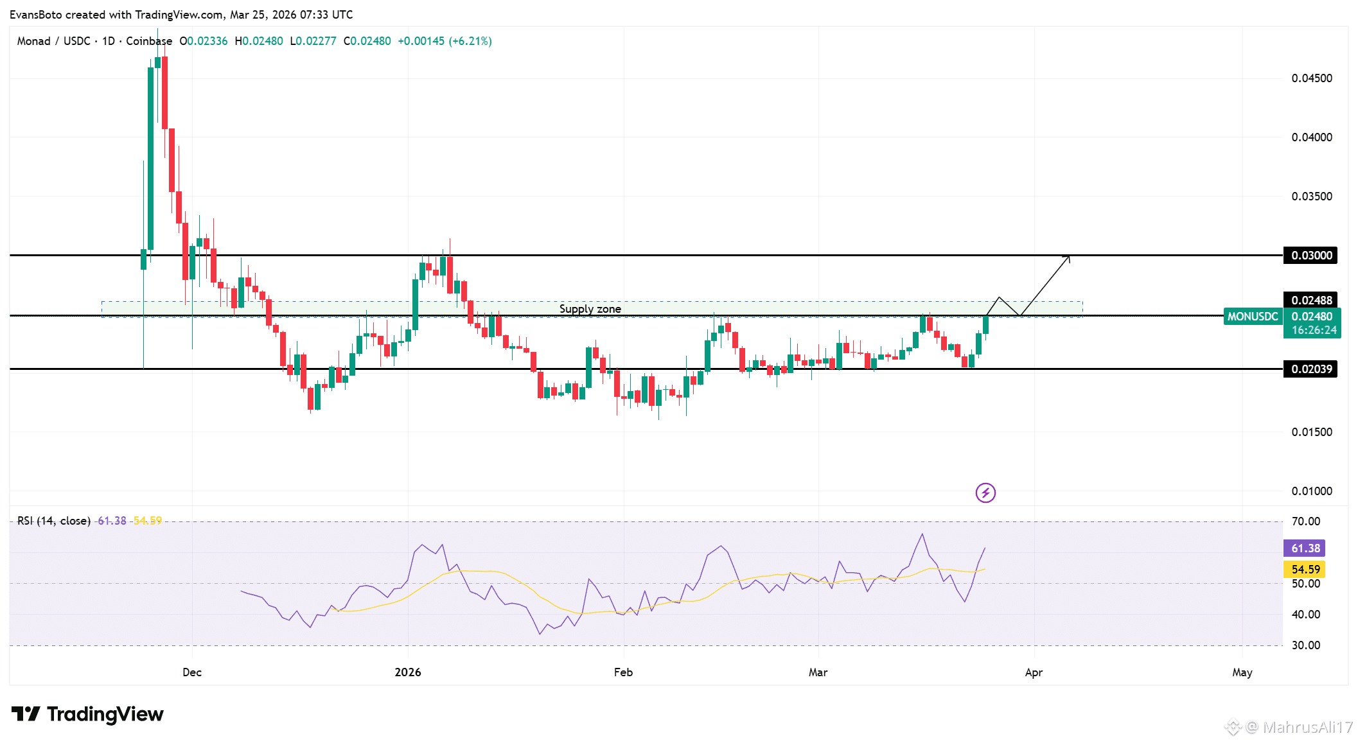Select the Mar label on the time axis

(818, 672)
